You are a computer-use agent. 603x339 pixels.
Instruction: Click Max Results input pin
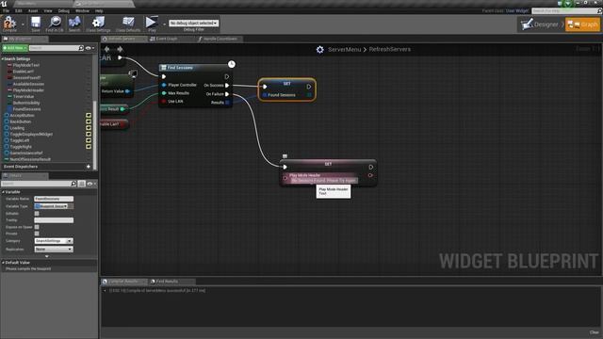click(164, 93)
